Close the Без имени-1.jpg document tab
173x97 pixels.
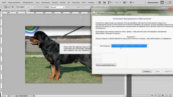[28, 11]
